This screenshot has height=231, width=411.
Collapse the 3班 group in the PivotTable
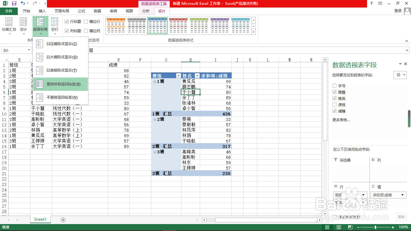click(155, 152)
